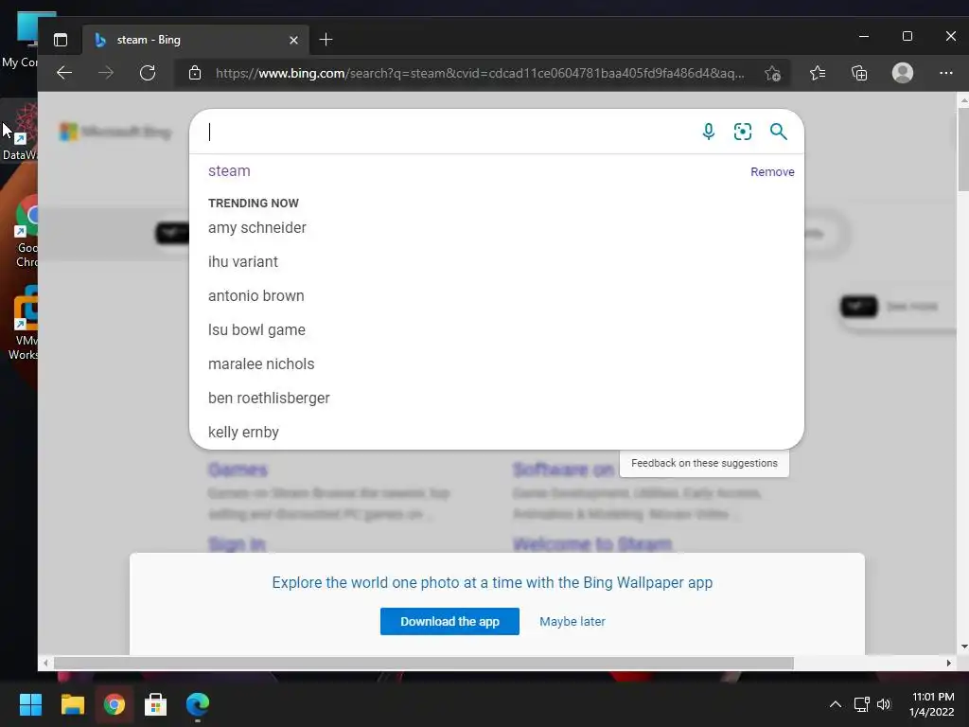Select the steam history suggestion
Image resolution: width=969 pixels, height=727 pixels.
pyautogui.click(x=229, y=170)
